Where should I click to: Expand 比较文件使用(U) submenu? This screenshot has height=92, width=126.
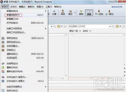[24, 87]
